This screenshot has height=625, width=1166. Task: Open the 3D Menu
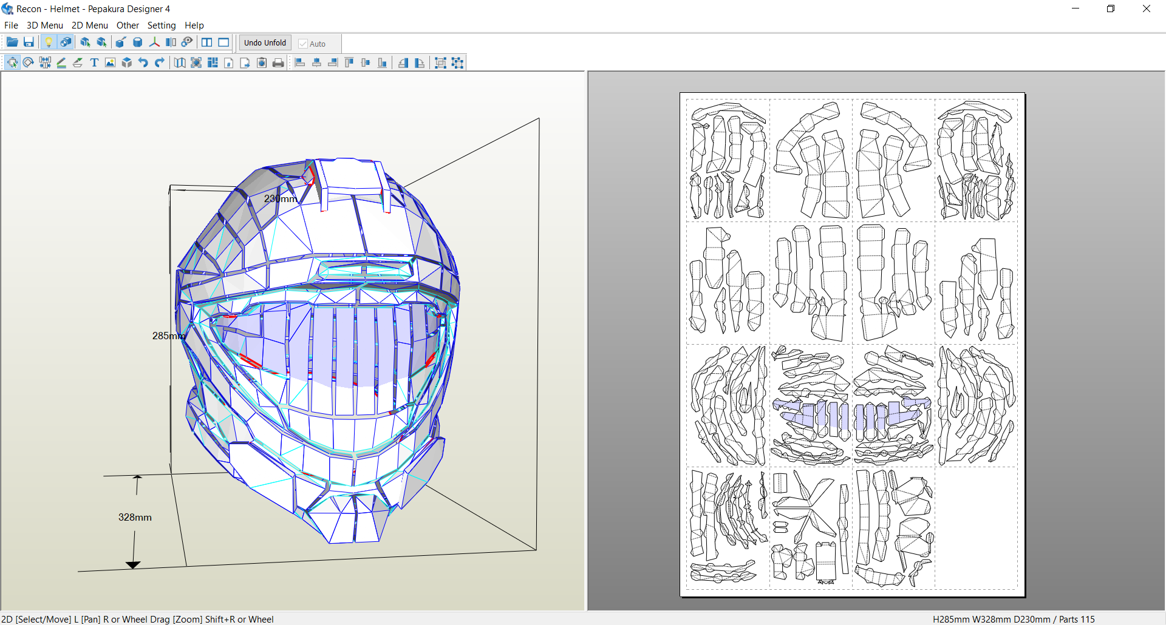point(45,25)
